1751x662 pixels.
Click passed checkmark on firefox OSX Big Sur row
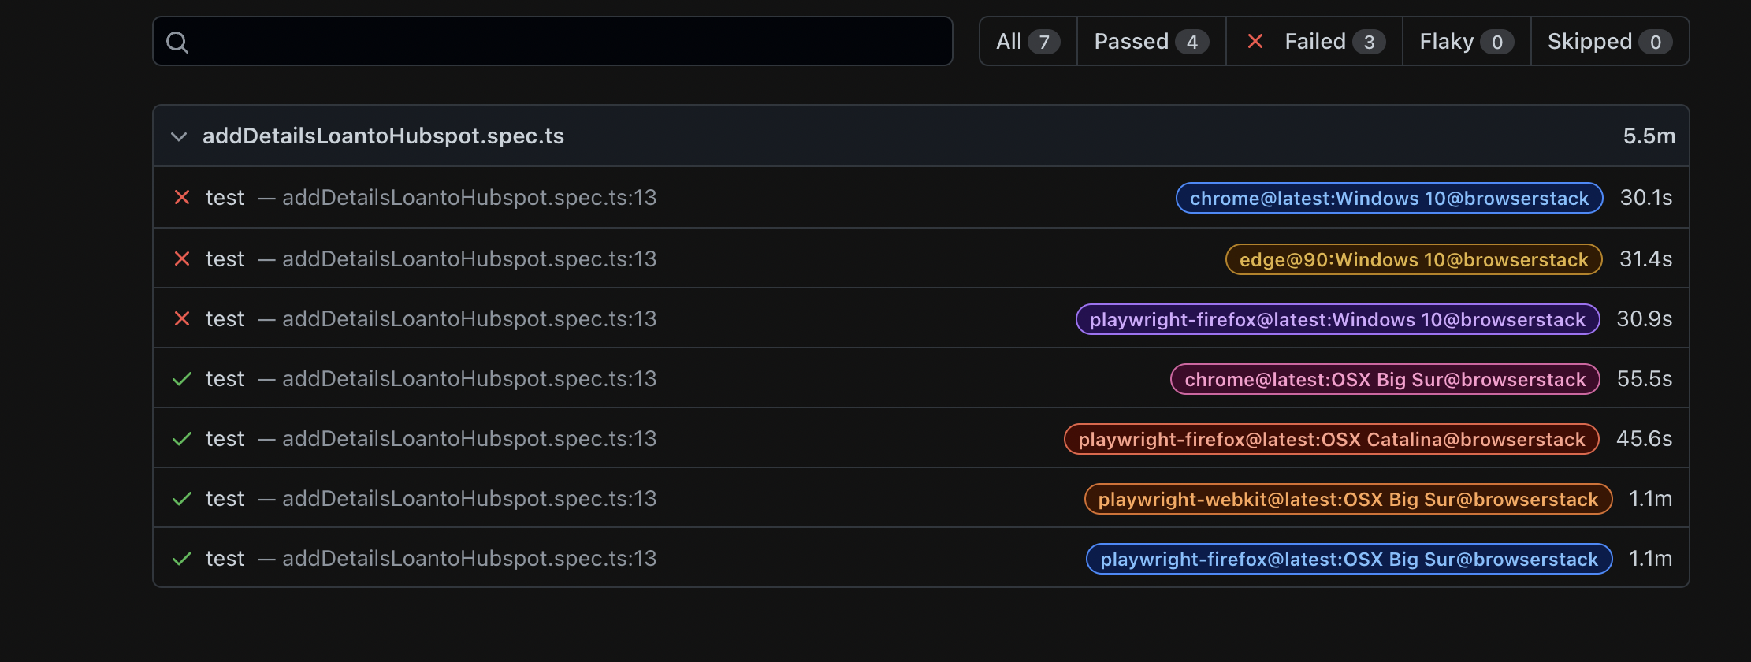tap(182, 559)
